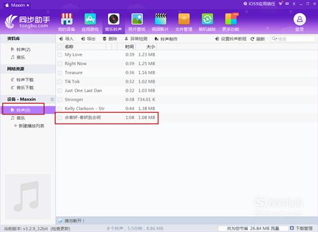Select device 音乐 item under Maxxin
The height and width of the screenshot is (232, 318).
click(18, 118)
